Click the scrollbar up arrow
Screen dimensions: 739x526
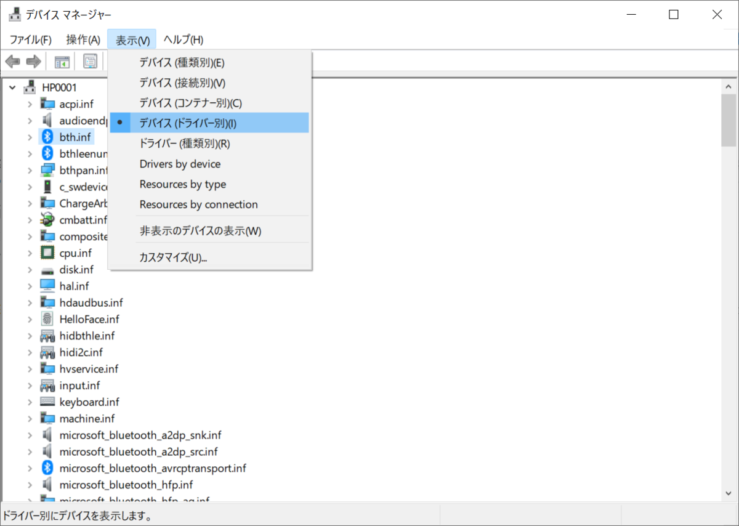point(729,86)
